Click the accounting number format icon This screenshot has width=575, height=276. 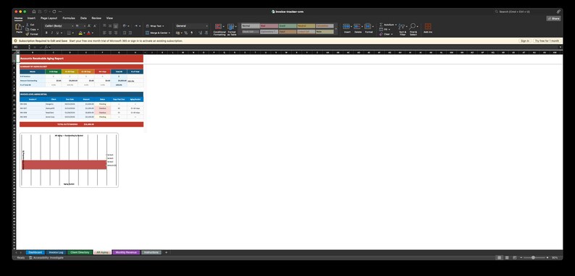(177, 33)
